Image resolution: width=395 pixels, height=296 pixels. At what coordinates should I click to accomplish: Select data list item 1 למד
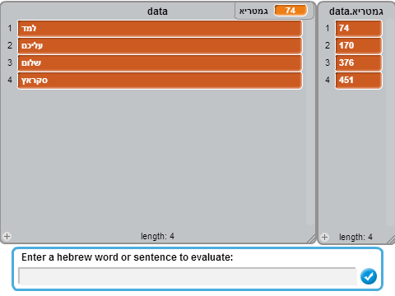pyautogui.click(x=160, y=28)
